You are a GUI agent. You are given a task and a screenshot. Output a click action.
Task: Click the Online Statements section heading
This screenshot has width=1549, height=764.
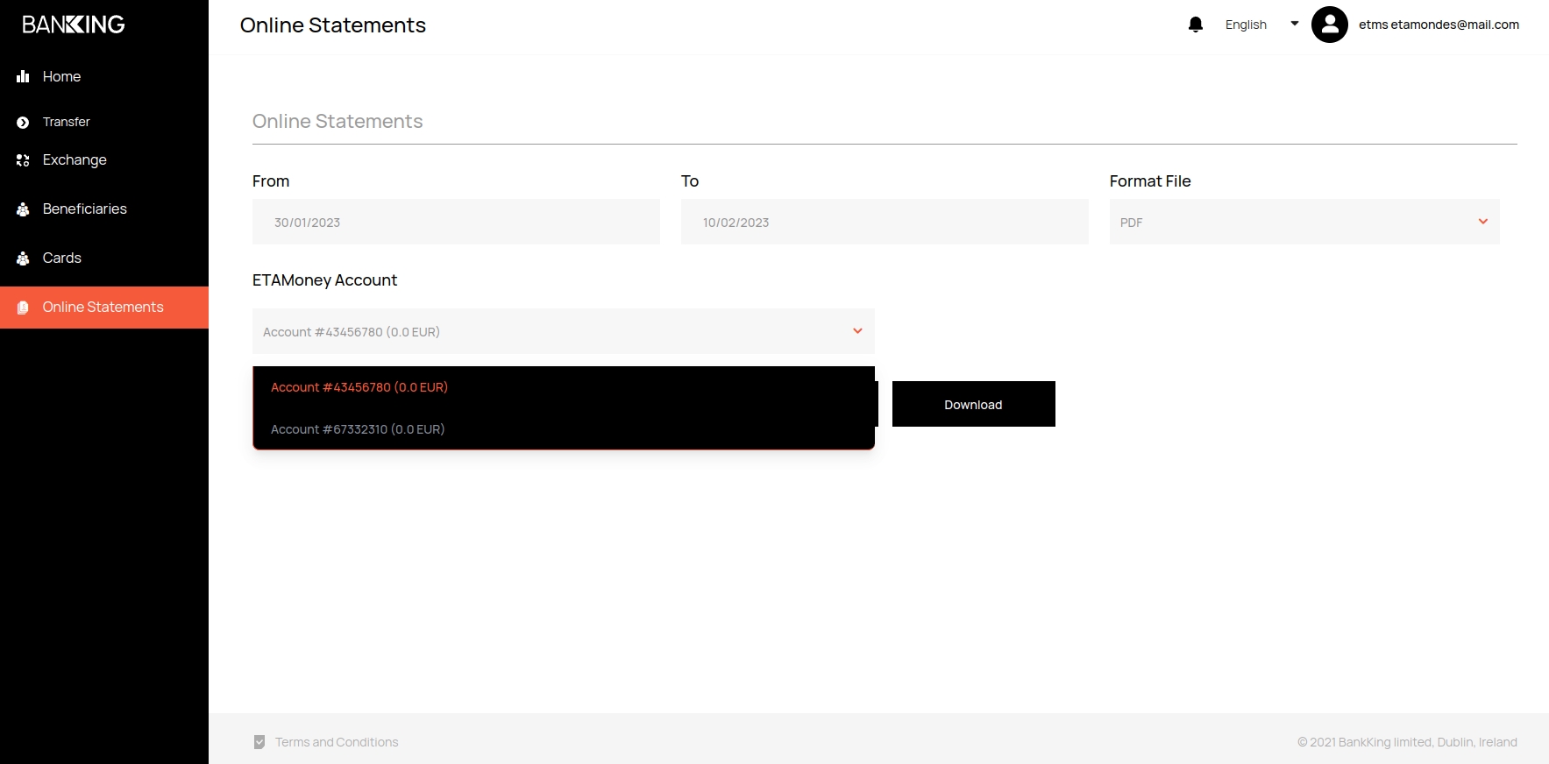click(338, 121)
